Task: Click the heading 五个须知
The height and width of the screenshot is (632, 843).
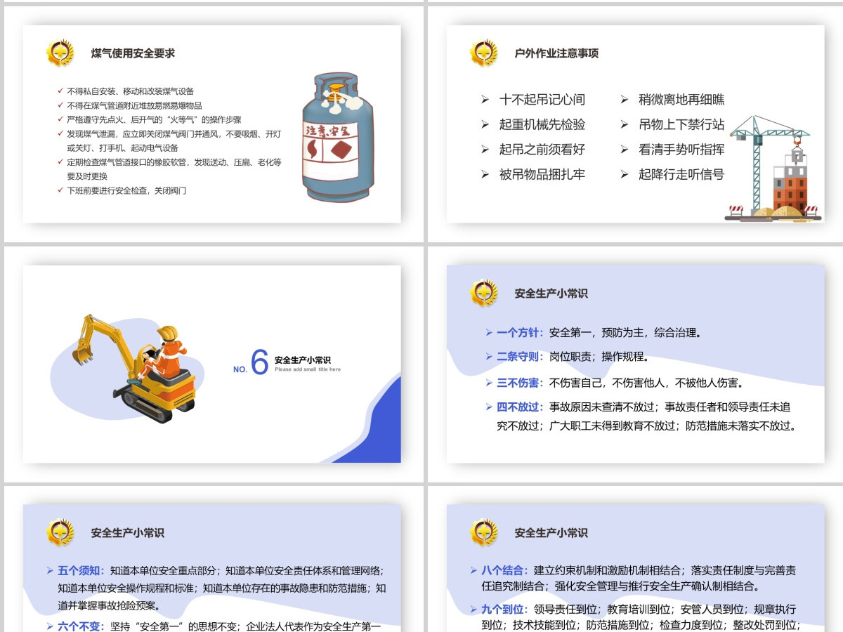Action: point(81,571)
